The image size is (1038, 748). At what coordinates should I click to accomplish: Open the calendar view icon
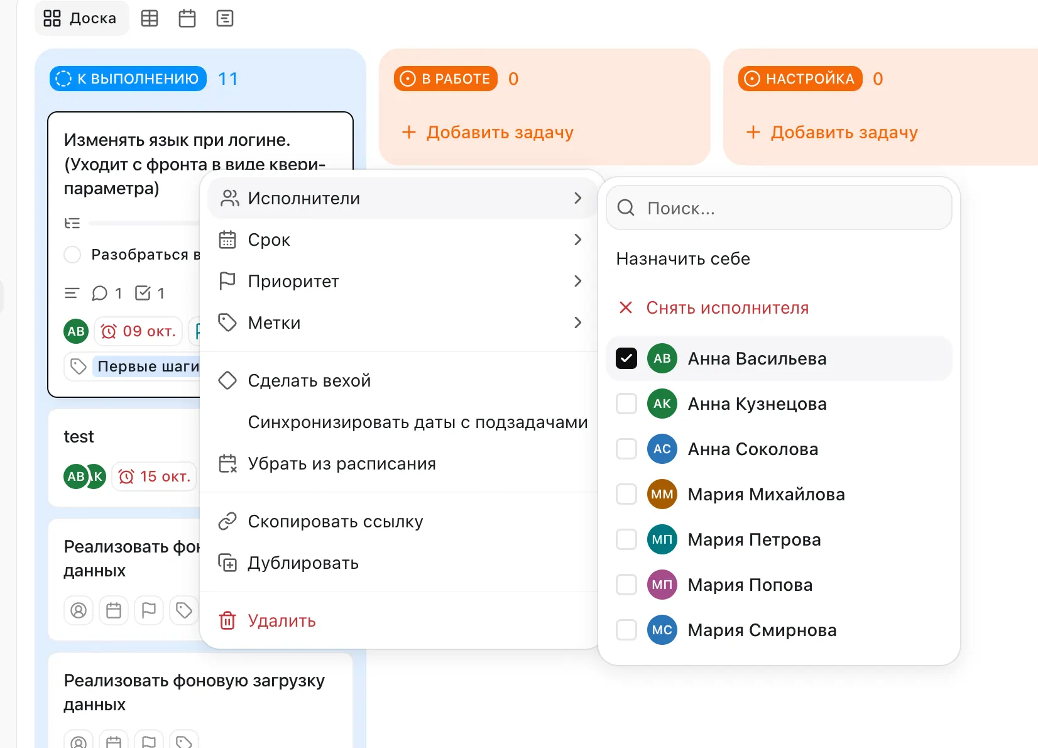click(187, 18)
